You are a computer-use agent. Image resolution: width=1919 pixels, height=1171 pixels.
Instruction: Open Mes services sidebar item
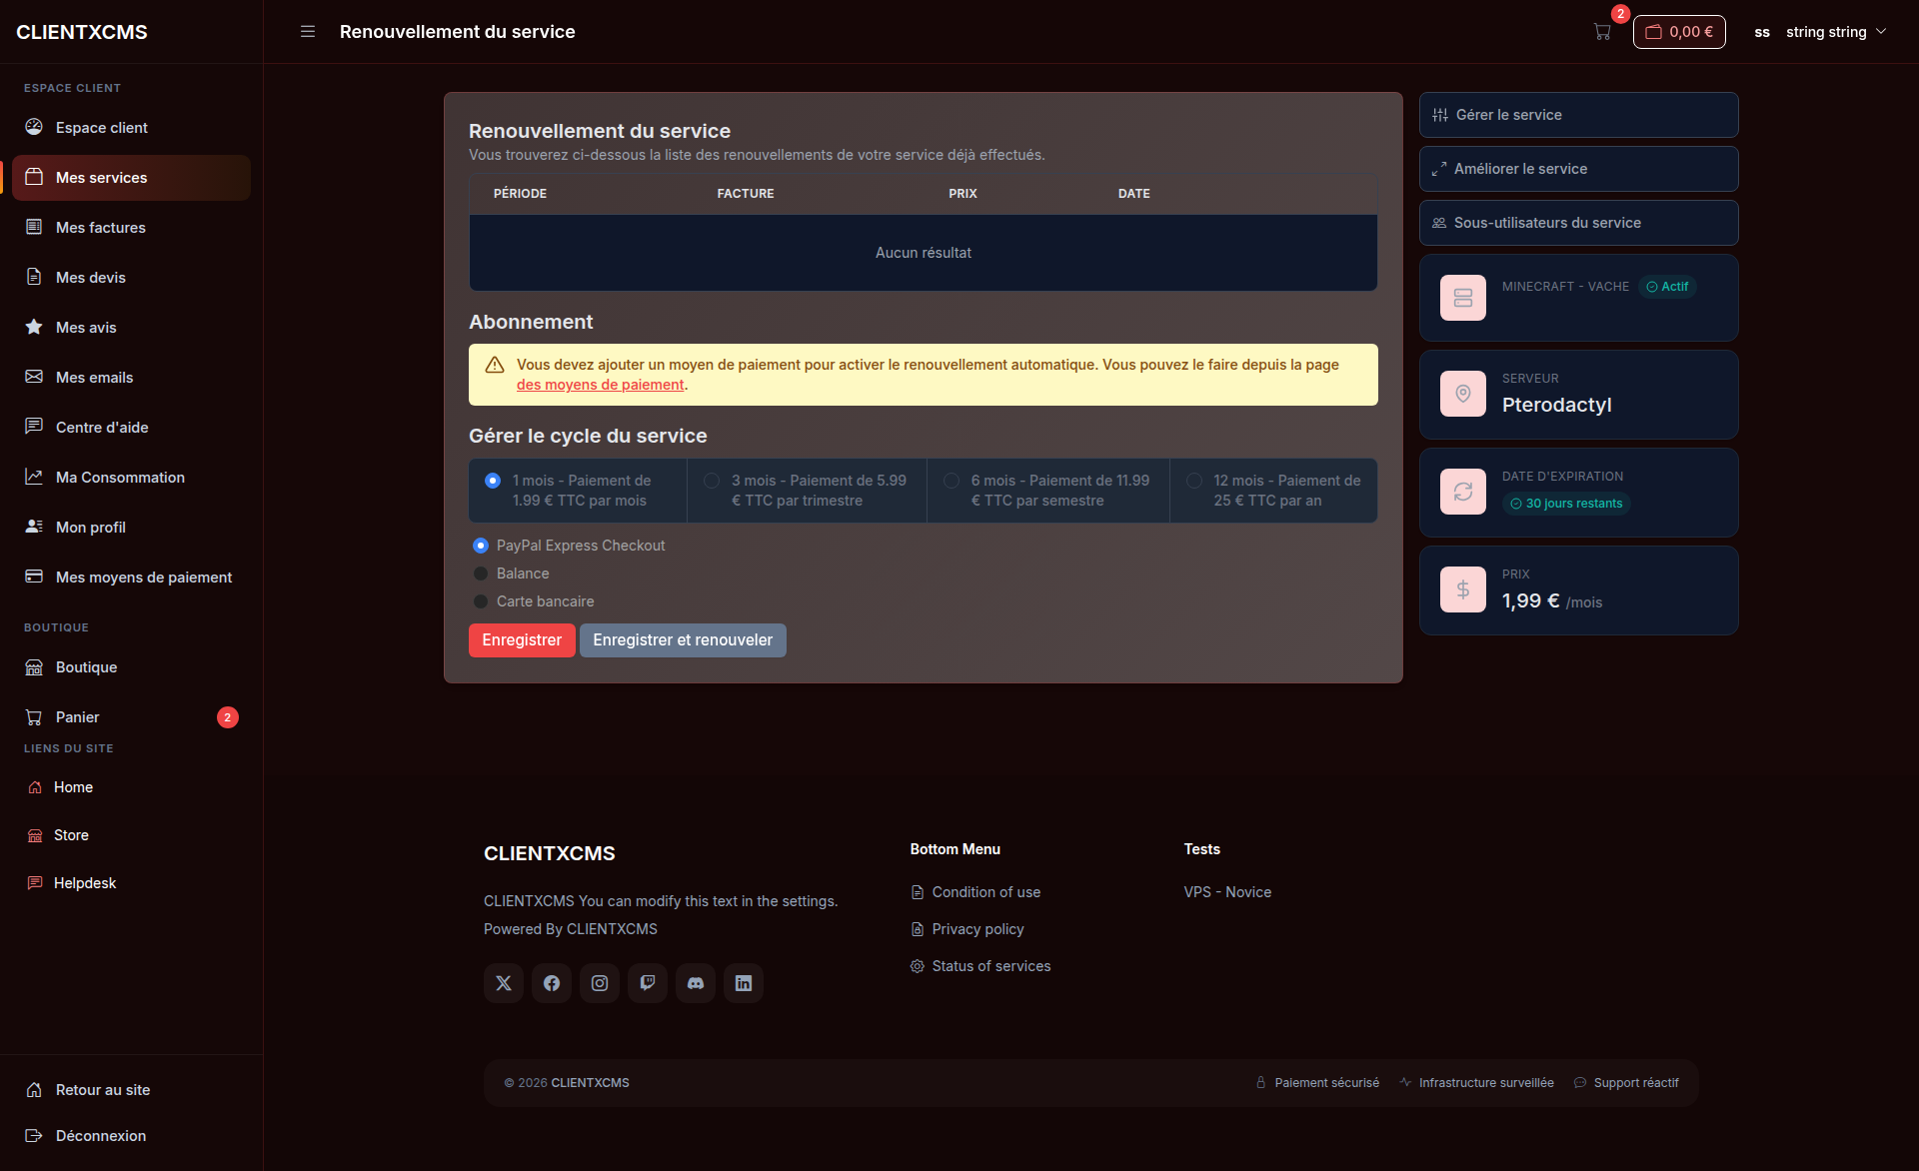[131, 178]
